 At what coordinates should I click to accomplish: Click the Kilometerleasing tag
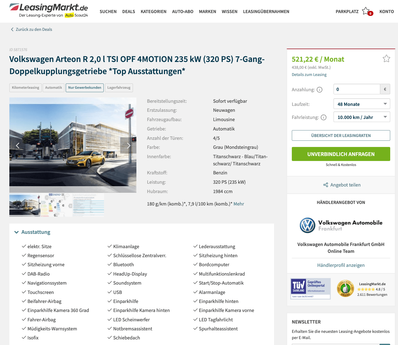point(26,88)
